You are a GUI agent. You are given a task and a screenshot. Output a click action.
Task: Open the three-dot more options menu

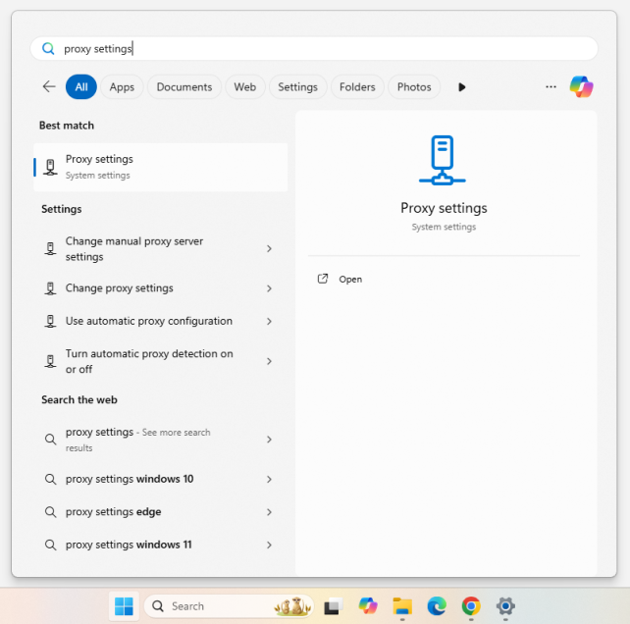[x=551, y=86]
